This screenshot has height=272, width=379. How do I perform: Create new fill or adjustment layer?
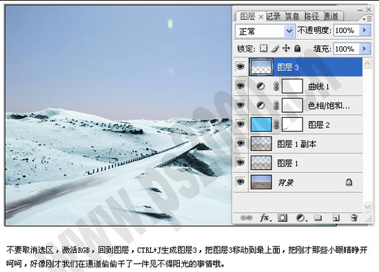click(301, 218)
